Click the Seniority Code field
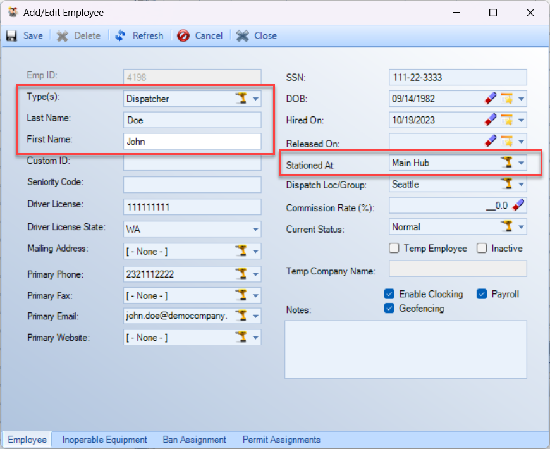This screenshot has height=449, width=550. 192,185
